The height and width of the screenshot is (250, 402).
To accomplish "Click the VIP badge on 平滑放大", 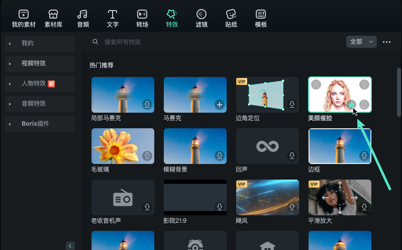I will (x=314, y=184).
